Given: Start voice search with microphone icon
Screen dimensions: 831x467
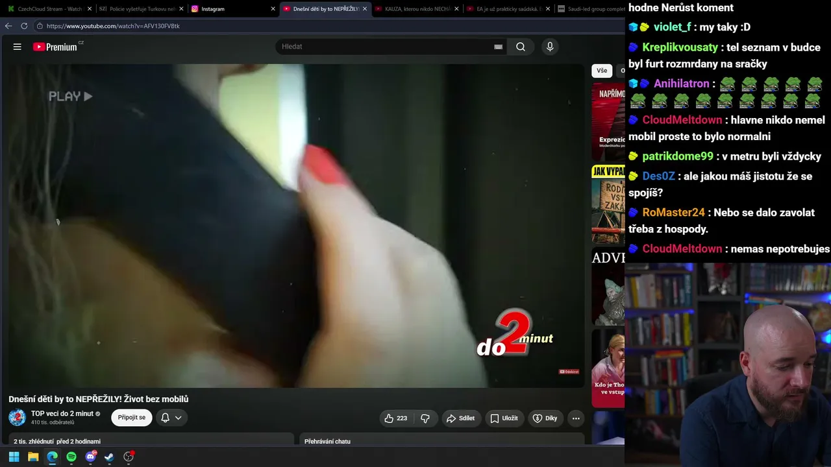Looking at the screenshot, I should tap(550, 47).
